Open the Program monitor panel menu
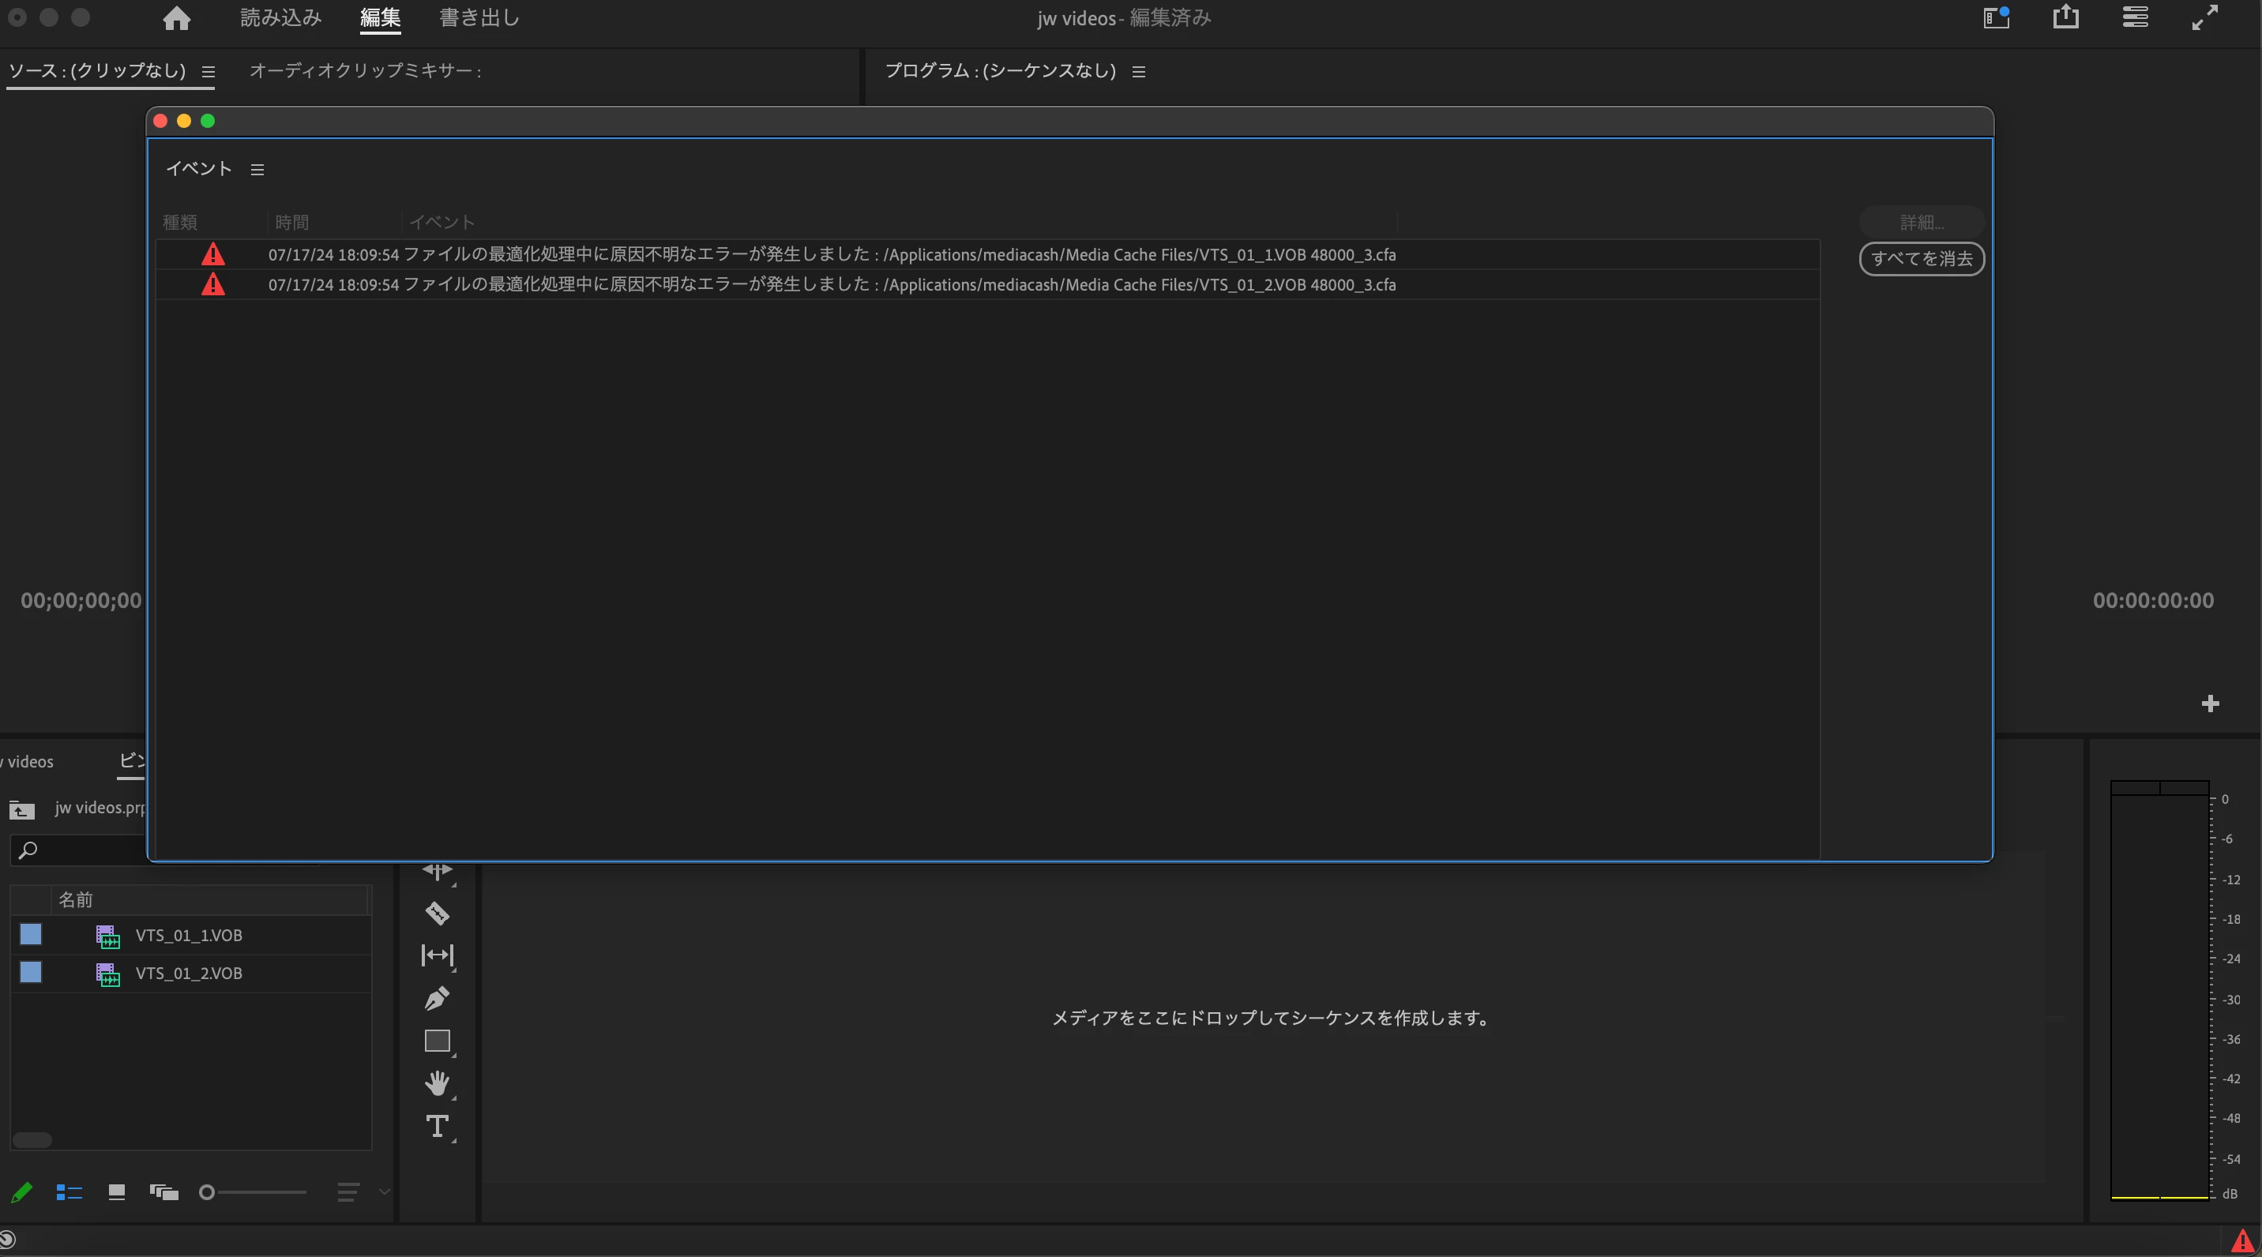The width and height of the screenshot is (2262, 1257). [1139, 72]
